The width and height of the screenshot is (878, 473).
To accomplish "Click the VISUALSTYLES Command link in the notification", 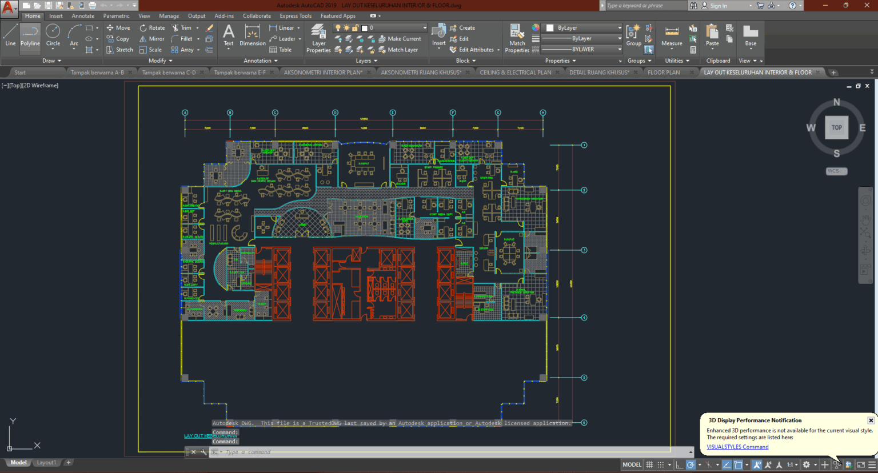I will click(x=737, y=447).
